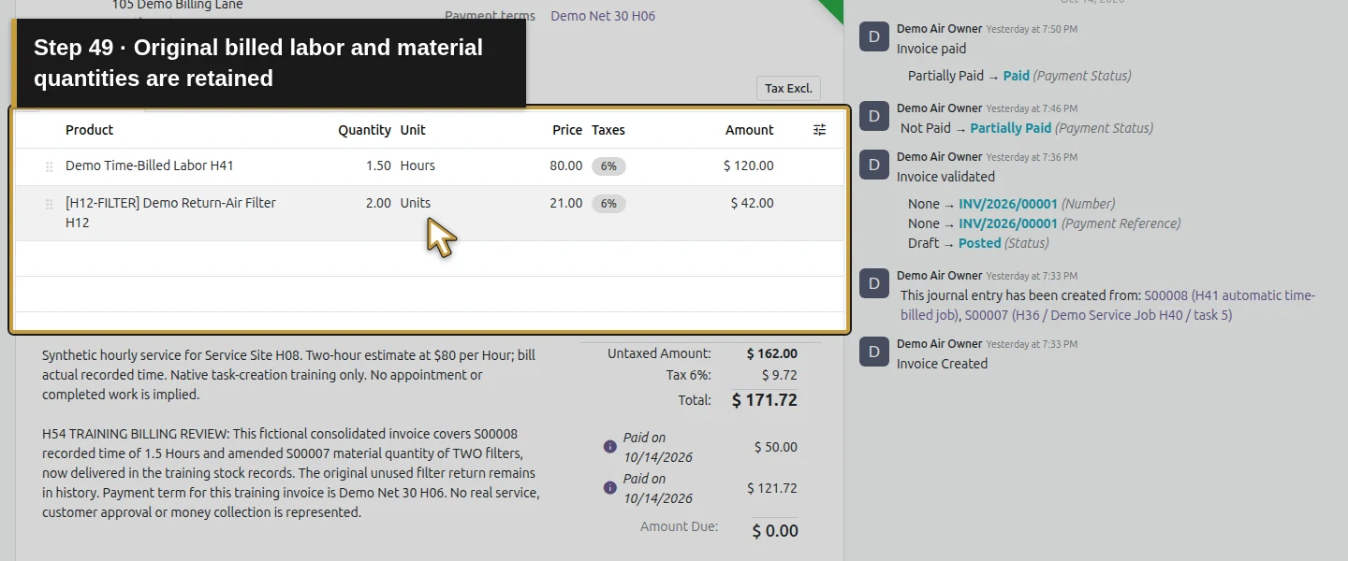1348x561 pixels.
Task: Select the H12-FILTER Demo Return-Air Filter product cell
Action: click(x=170, y=213)
